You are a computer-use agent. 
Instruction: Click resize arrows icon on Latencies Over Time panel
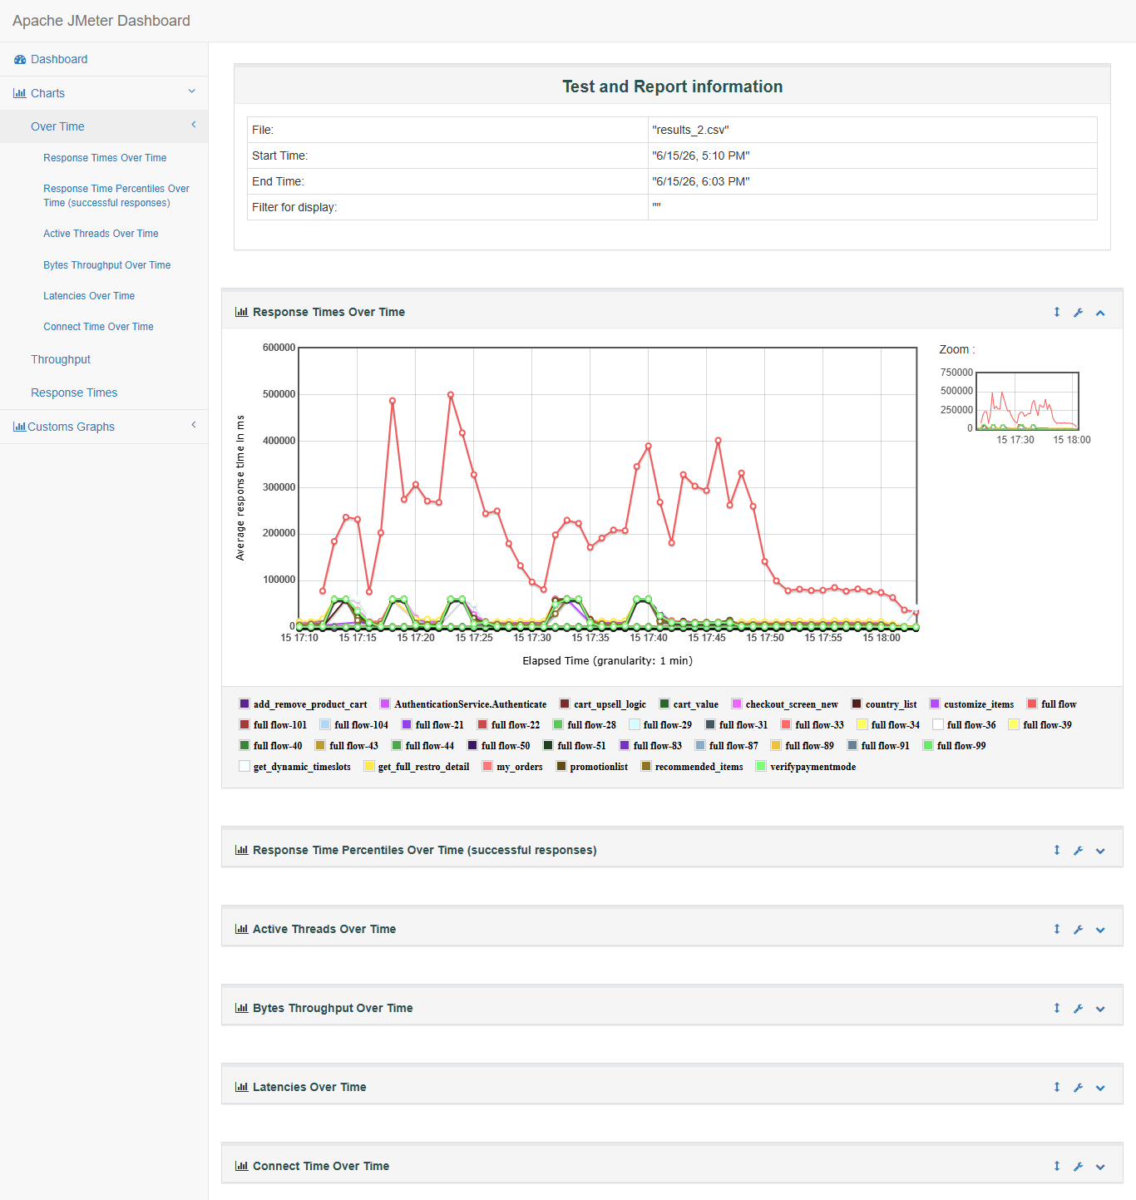[x=1057, y=1087]
